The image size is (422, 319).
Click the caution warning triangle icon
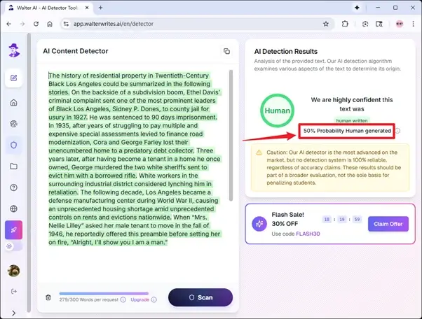(x=259, y=153)
